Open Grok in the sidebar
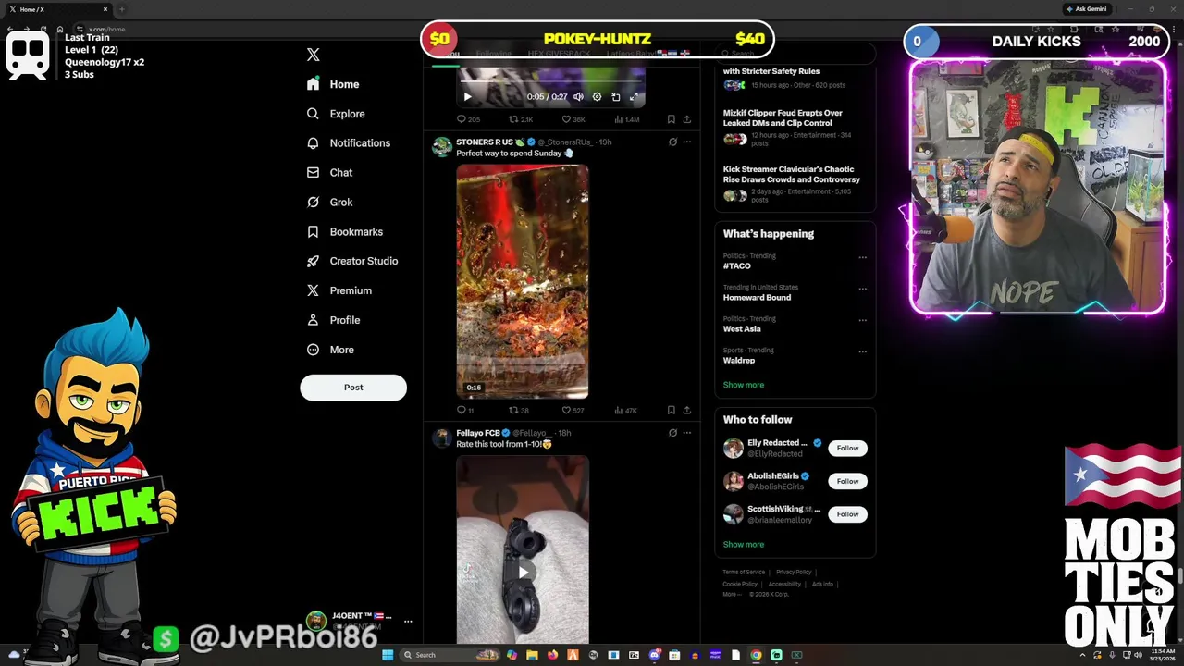The height and width of the screenshot is (666, 1184). [329, 203]
